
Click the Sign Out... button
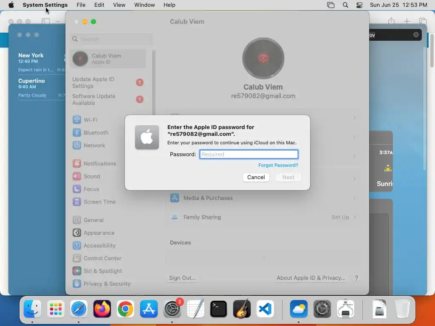coord(182,278)
